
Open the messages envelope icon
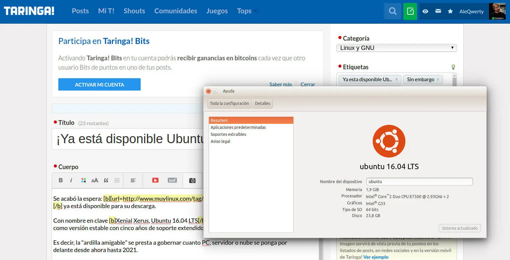438,11
